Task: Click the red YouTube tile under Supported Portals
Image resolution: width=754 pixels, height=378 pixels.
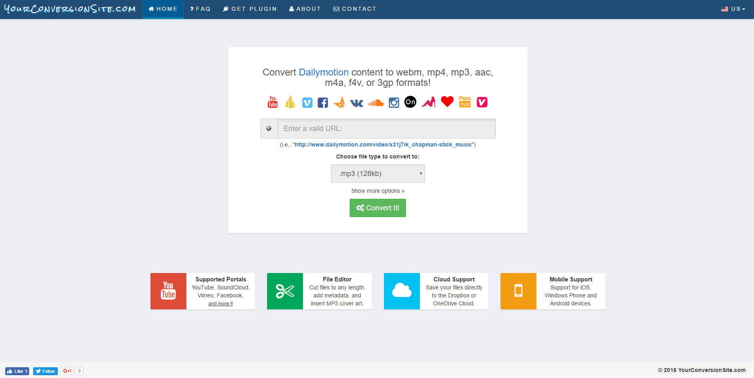Action: click(168, 291)
